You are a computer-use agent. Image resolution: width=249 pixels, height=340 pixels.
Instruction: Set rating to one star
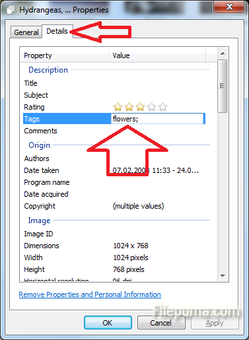click(118, 107)
